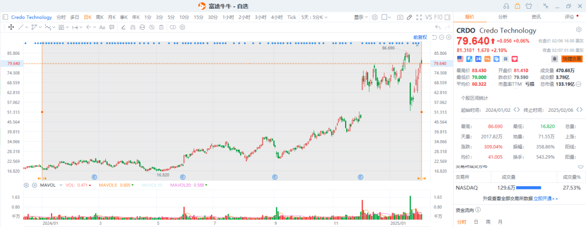Open chart settings gear next to 显示
586x227 pixels.
coord(375,17)
